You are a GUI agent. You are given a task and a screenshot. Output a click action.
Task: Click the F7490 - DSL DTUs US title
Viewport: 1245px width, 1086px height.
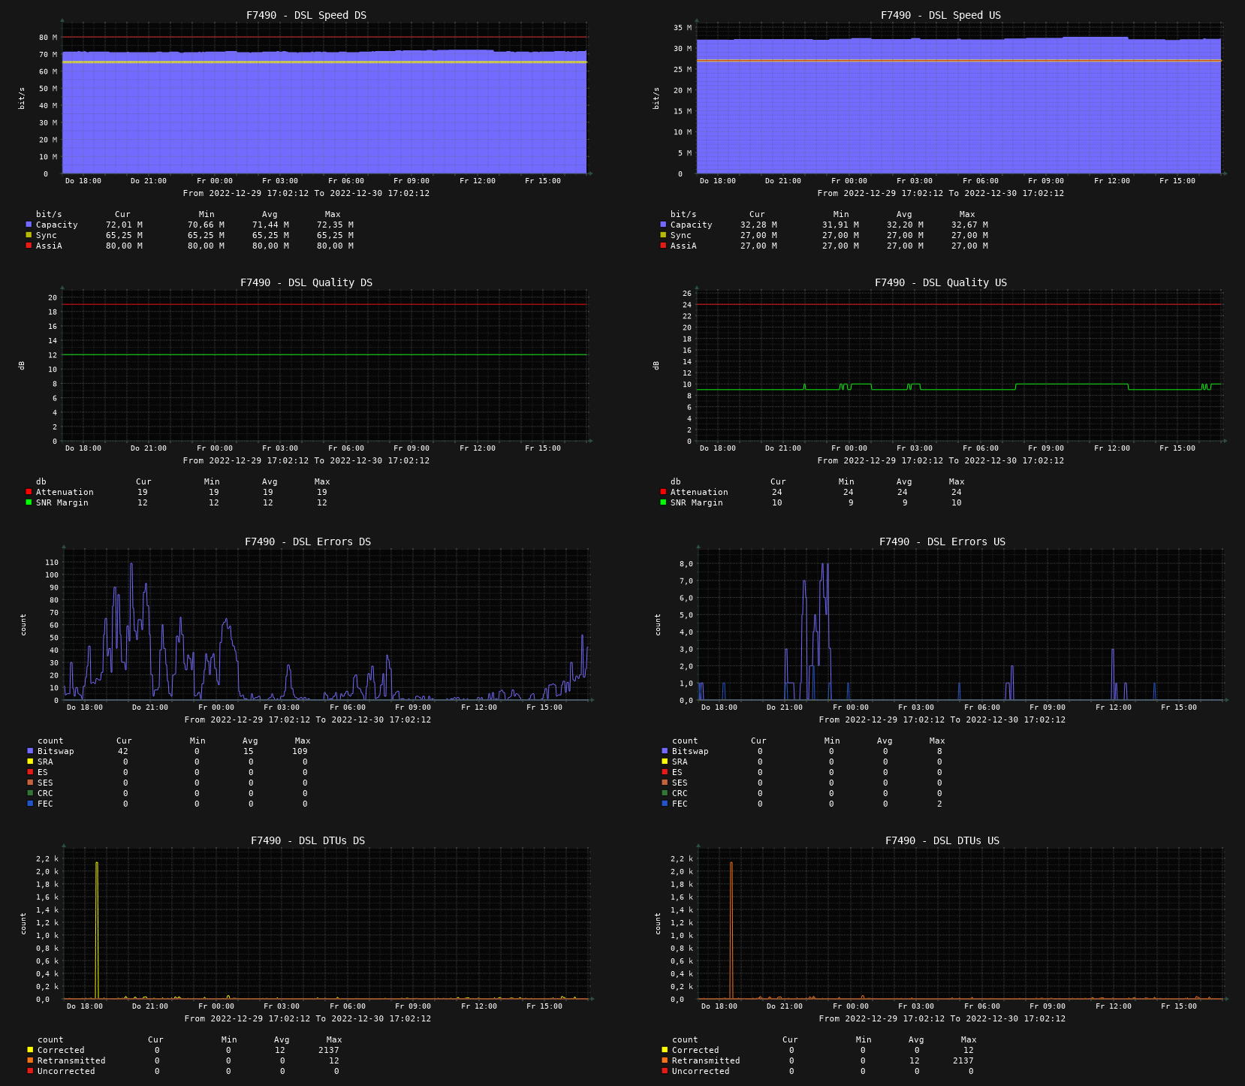point(942,840)
